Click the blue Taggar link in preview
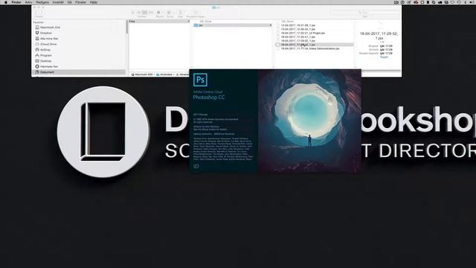Screen dimensions: 476x268 (384, 57)
